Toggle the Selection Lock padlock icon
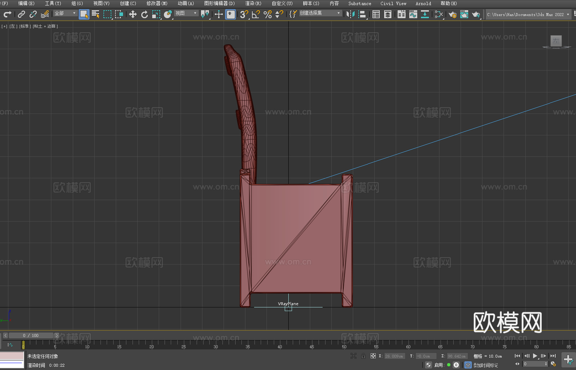This screenshot has width=576, height=370. (363, 356)
